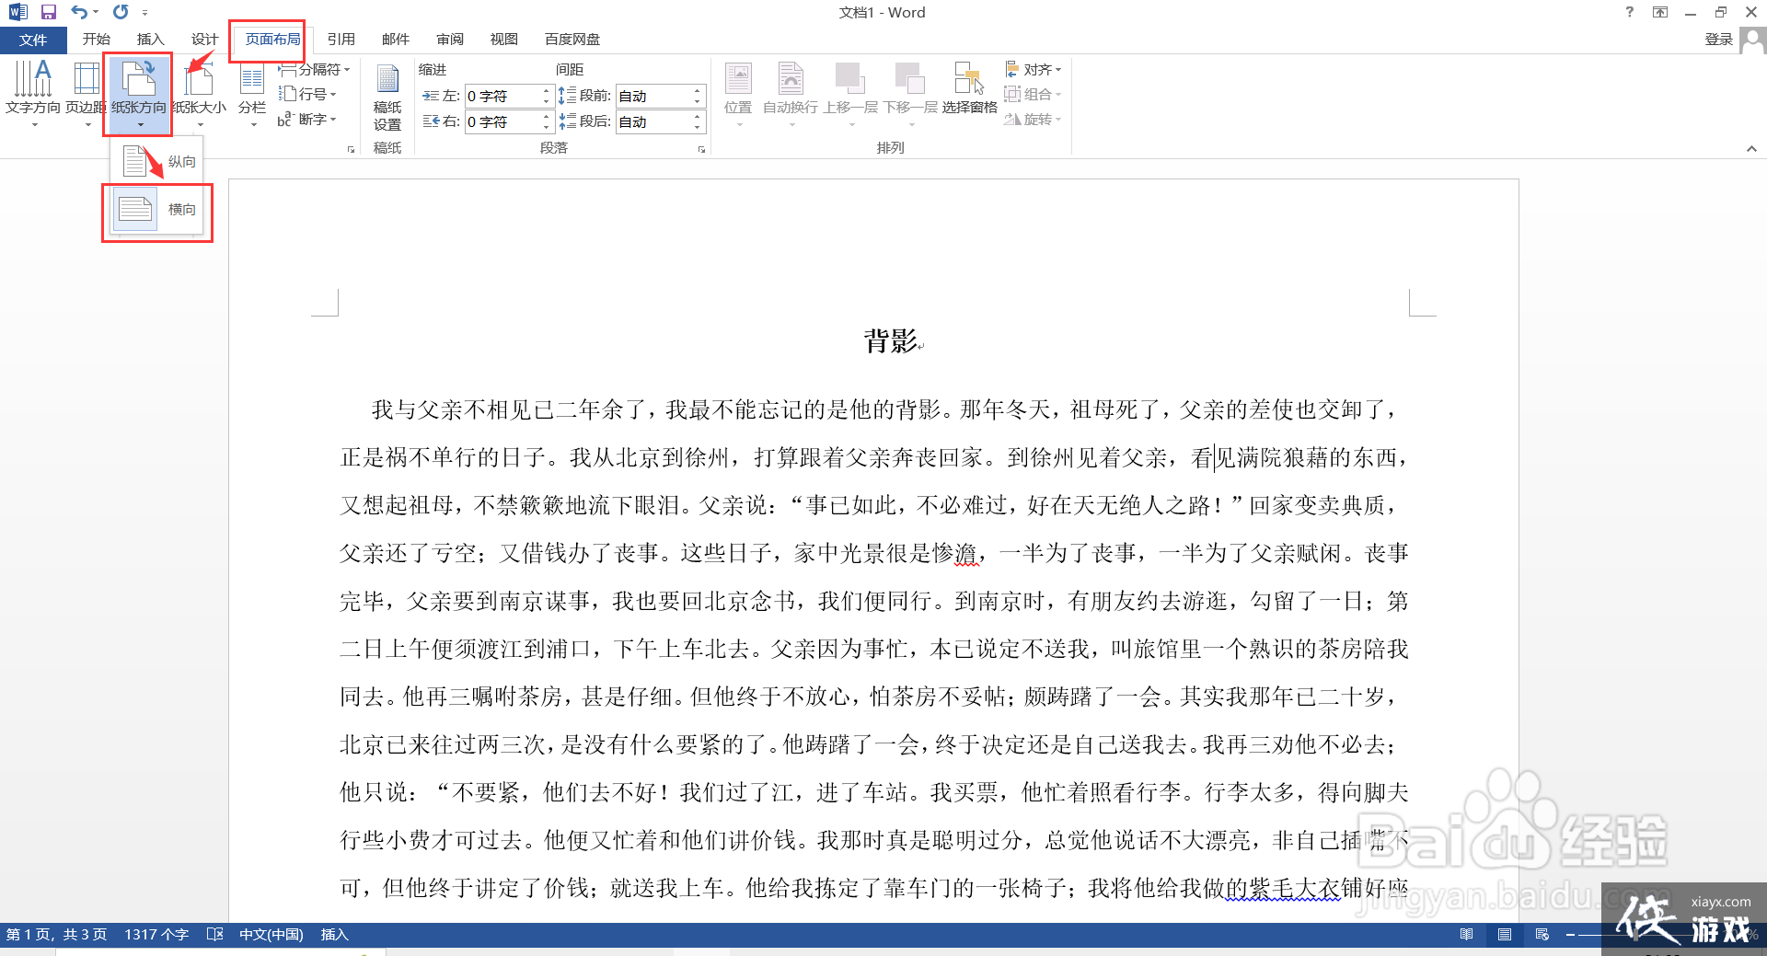Select Landscape (横向) orientation option
Viewport: 1767px width, 956px height.
click(158, 209)
